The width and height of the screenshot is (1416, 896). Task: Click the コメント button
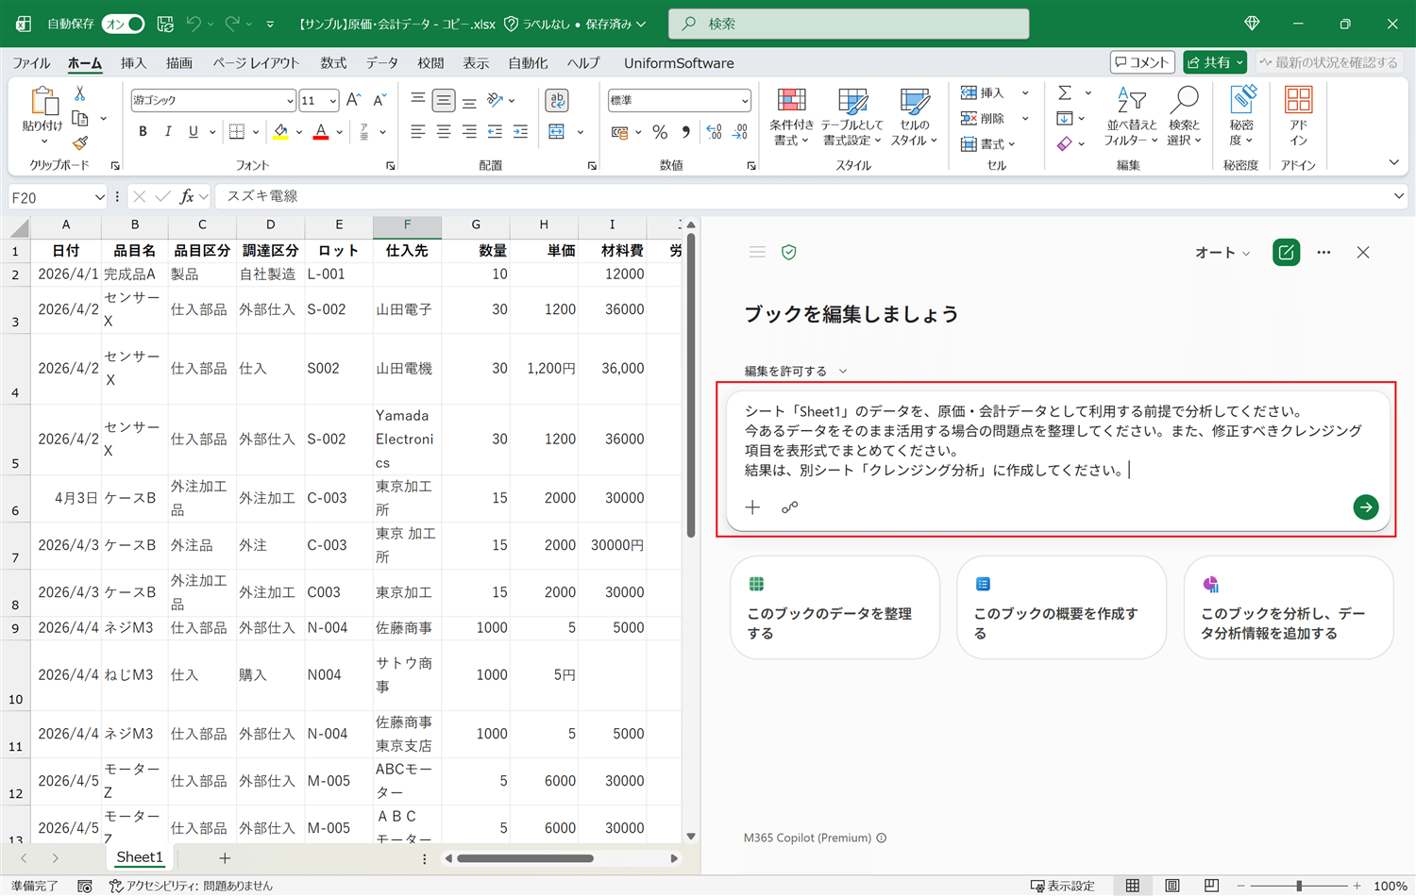(x=1142, y=62)
